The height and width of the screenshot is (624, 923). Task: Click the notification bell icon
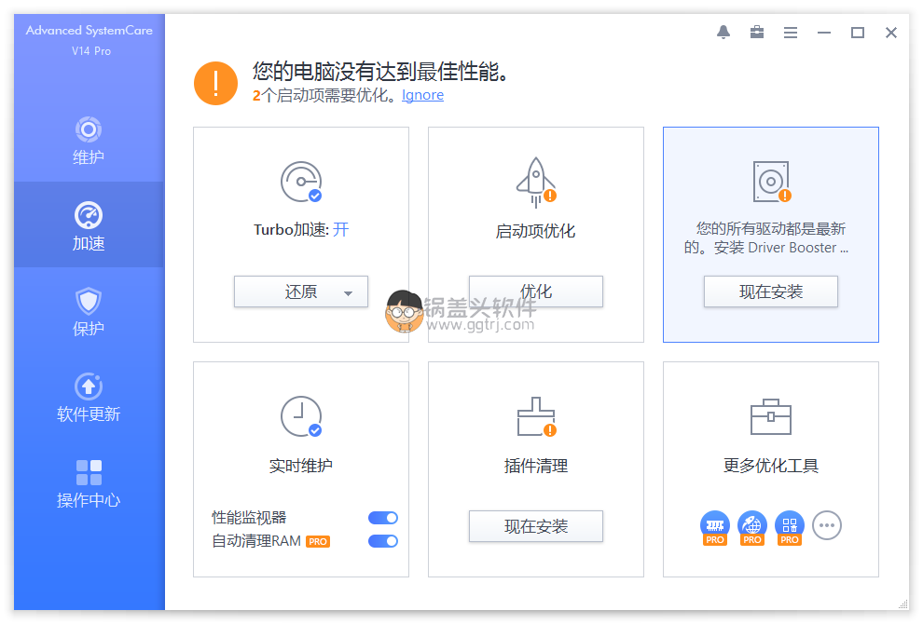coord(723,33)
